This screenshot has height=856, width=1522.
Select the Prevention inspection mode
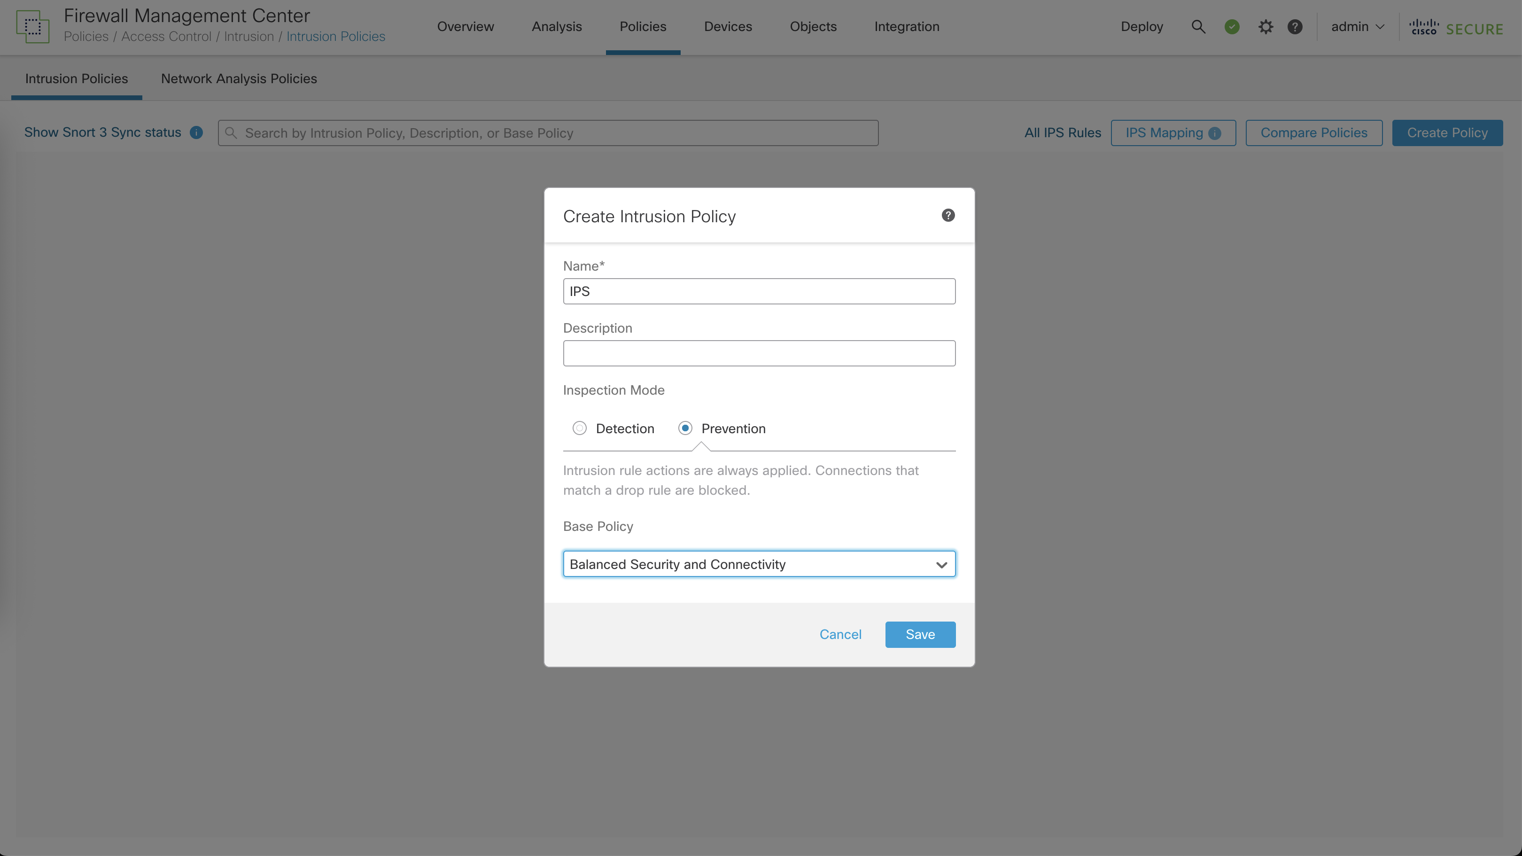point(685,428)
